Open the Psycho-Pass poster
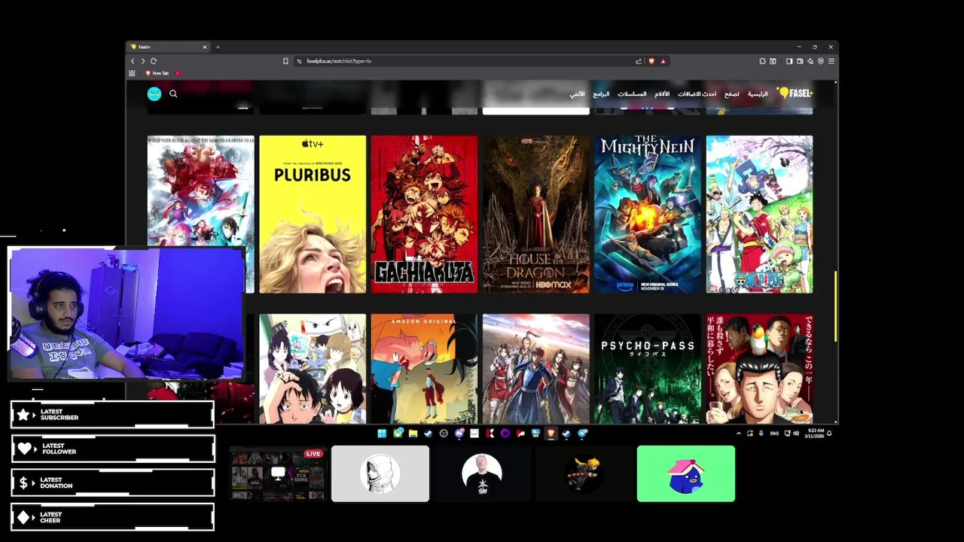Image resolution: width=964 pixels, height=542 pixels. pos(647,369)
